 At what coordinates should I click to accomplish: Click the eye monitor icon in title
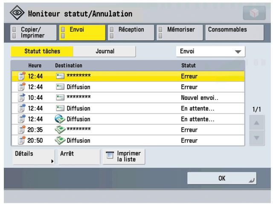tap(17, 12)
